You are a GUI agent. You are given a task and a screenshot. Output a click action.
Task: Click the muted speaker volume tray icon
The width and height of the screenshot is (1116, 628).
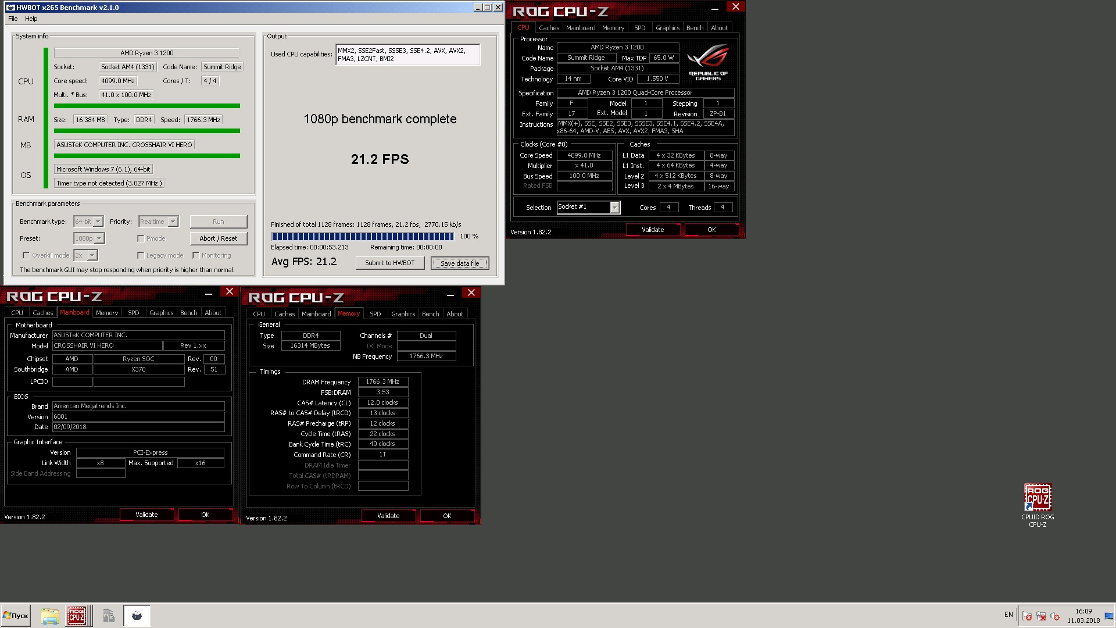(x=1055, y=616)
